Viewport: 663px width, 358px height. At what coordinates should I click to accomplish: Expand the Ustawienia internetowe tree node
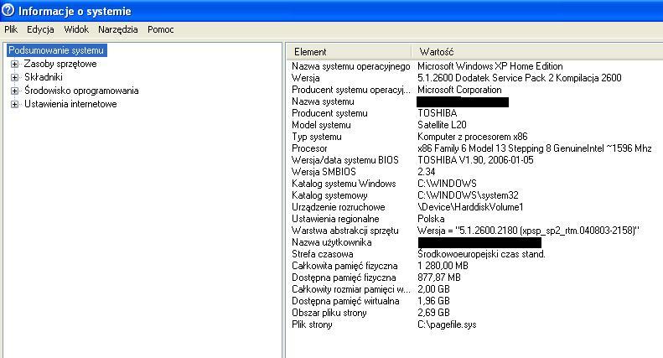14,104
